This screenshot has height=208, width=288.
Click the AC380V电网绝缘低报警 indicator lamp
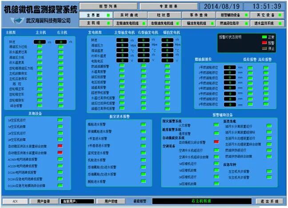(60, 159)
